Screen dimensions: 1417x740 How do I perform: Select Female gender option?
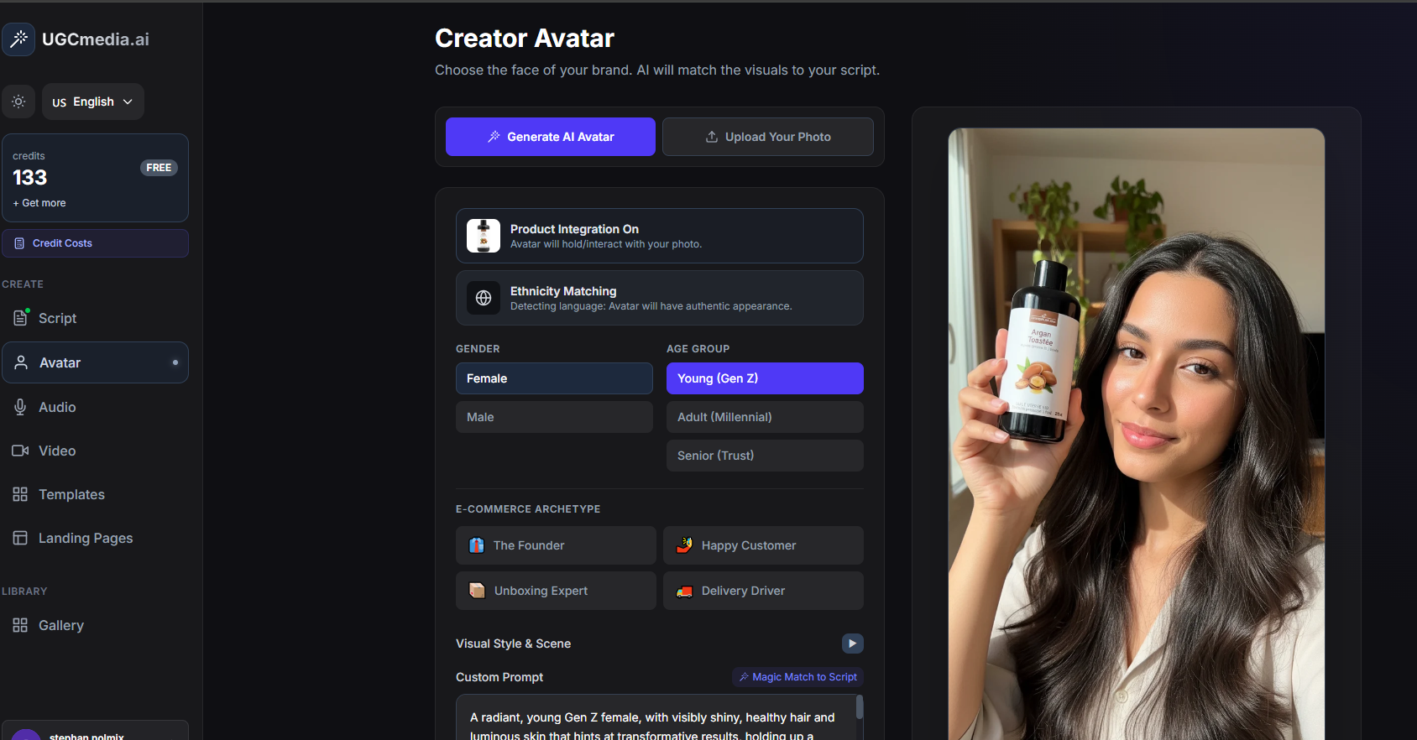tap(554, 378)
